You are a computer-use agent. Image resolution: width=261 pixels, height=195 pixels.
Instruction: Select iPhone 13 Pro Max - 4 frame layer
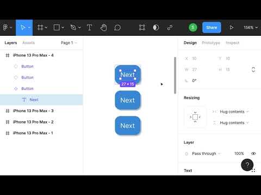pos(41,55)
